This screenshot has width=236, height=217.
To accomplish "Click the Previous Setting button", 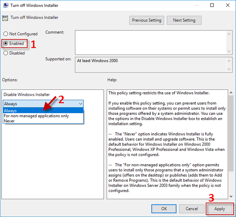I will tap(147, 20).
